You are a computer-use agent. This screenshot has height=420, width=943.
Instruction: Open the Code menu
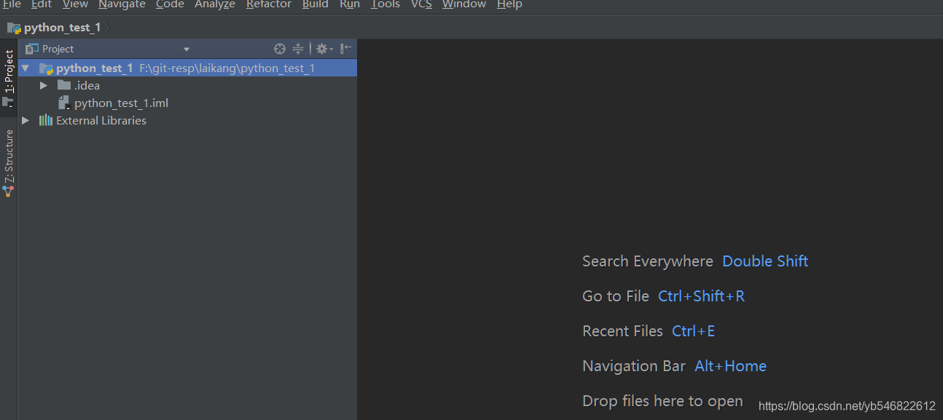tap(170, 4)
